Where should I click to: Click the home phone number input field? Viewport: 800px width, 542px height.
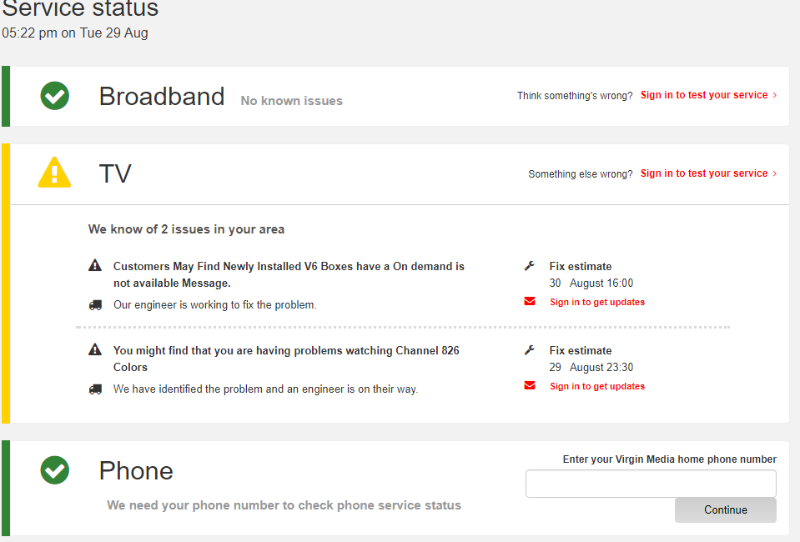(x=651, y=484)
